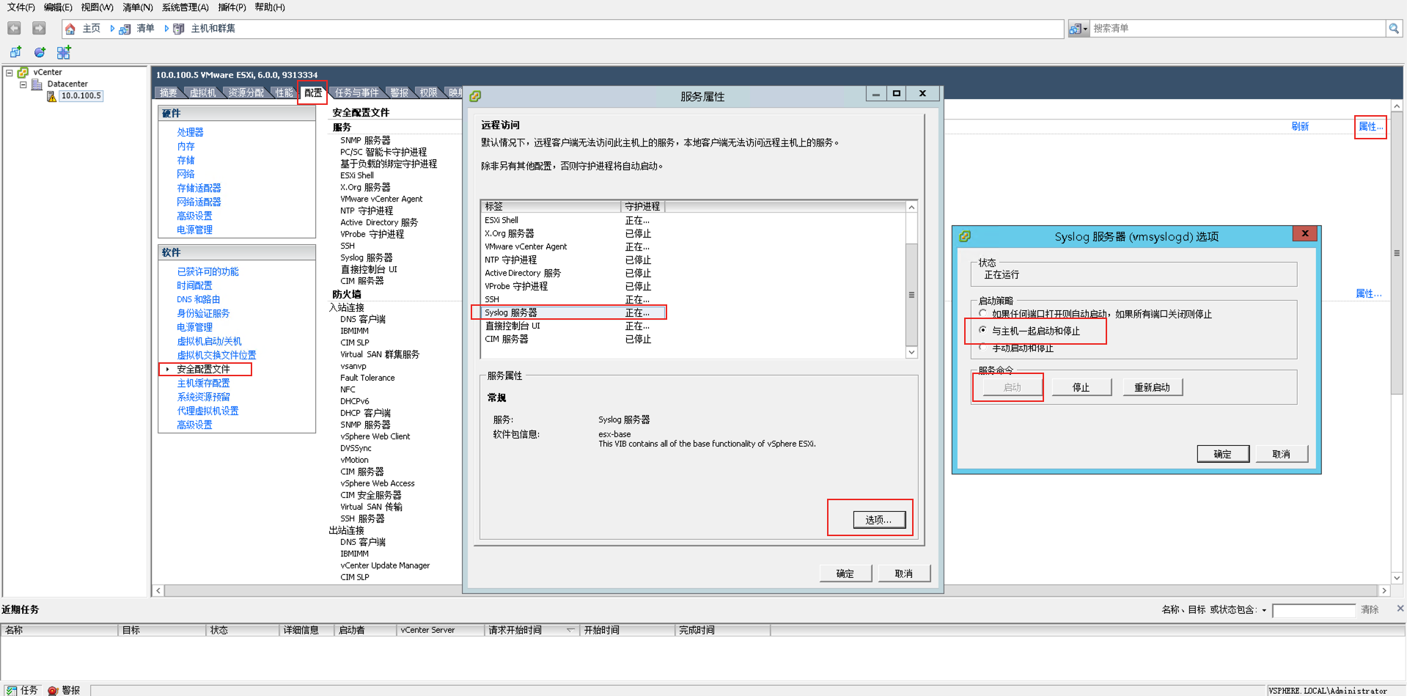1407x696 pixels.
Task: Close the Recent Tasks panel with X
Action: tap(1400, 609)
